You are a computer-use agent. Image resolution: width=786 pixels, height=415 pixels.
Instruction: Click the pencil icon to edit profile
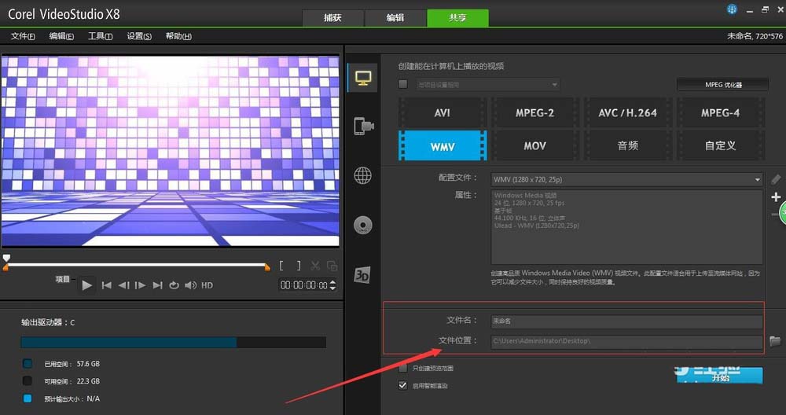(776, 179)
